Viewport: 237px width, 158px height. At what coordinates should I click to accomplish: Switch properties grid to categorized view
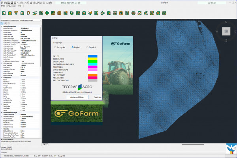pos(2,23)
